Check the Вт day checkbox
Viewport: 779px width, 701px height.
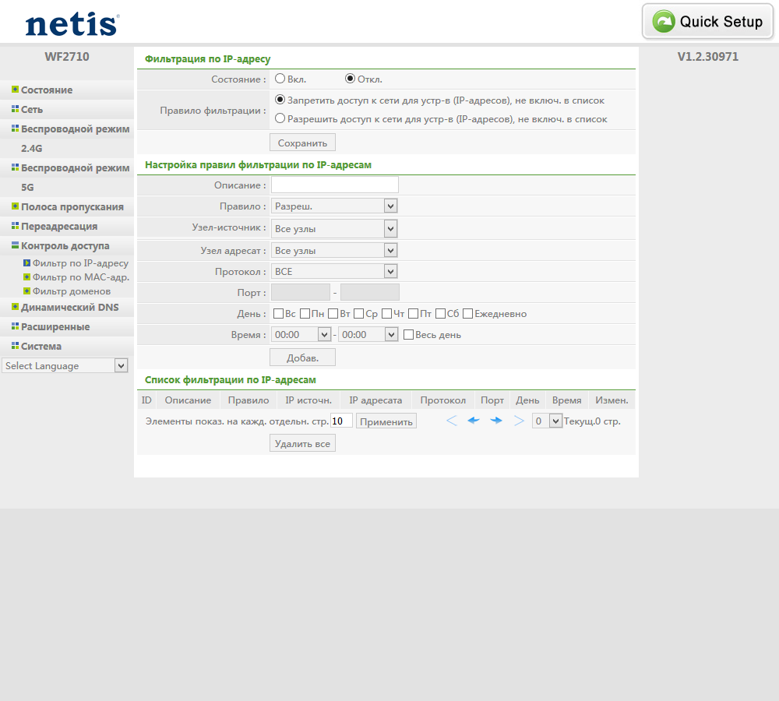tap(333, 313)
